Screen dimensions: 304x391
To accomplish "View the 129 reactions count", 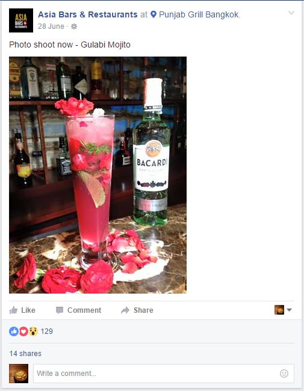I will pyautogui.click(x=47, y=331).
